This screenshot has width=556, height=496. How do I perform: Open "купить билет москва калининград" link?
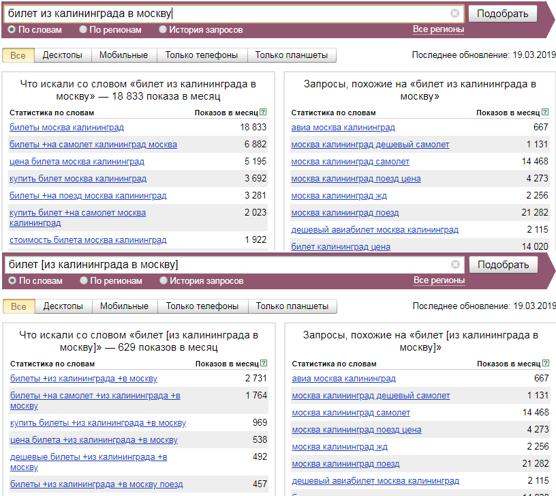point(78,179)
